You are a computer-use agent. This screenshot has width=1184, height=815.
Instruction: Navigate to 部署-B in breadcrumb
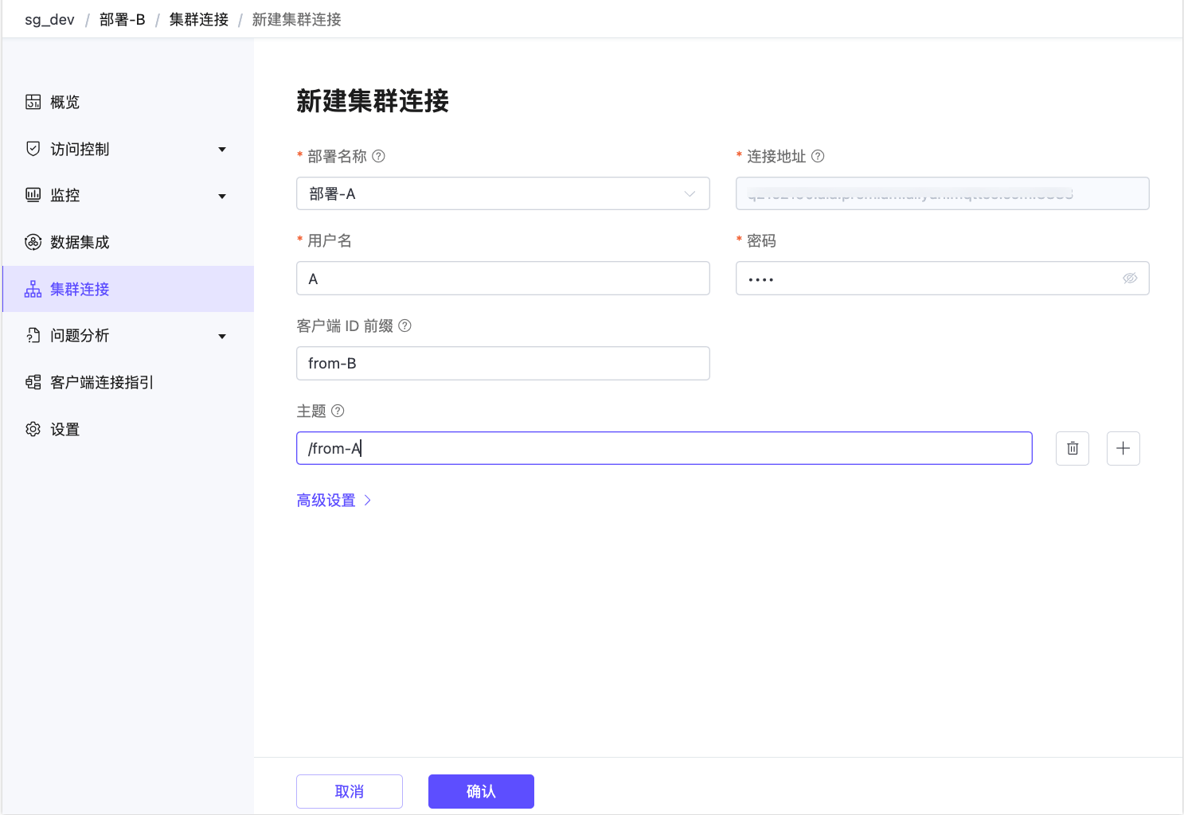coord(122,19)
